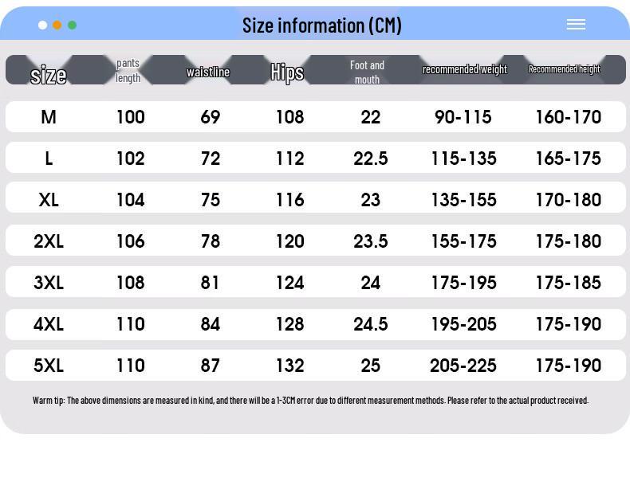Screen dimensions: 630x501
Task: Click the 115-135 recommended weight cell
Action: (463, 159)
